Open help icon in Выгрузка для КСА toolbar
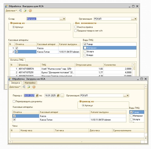 pyautogui.click(x=30, y=11)
